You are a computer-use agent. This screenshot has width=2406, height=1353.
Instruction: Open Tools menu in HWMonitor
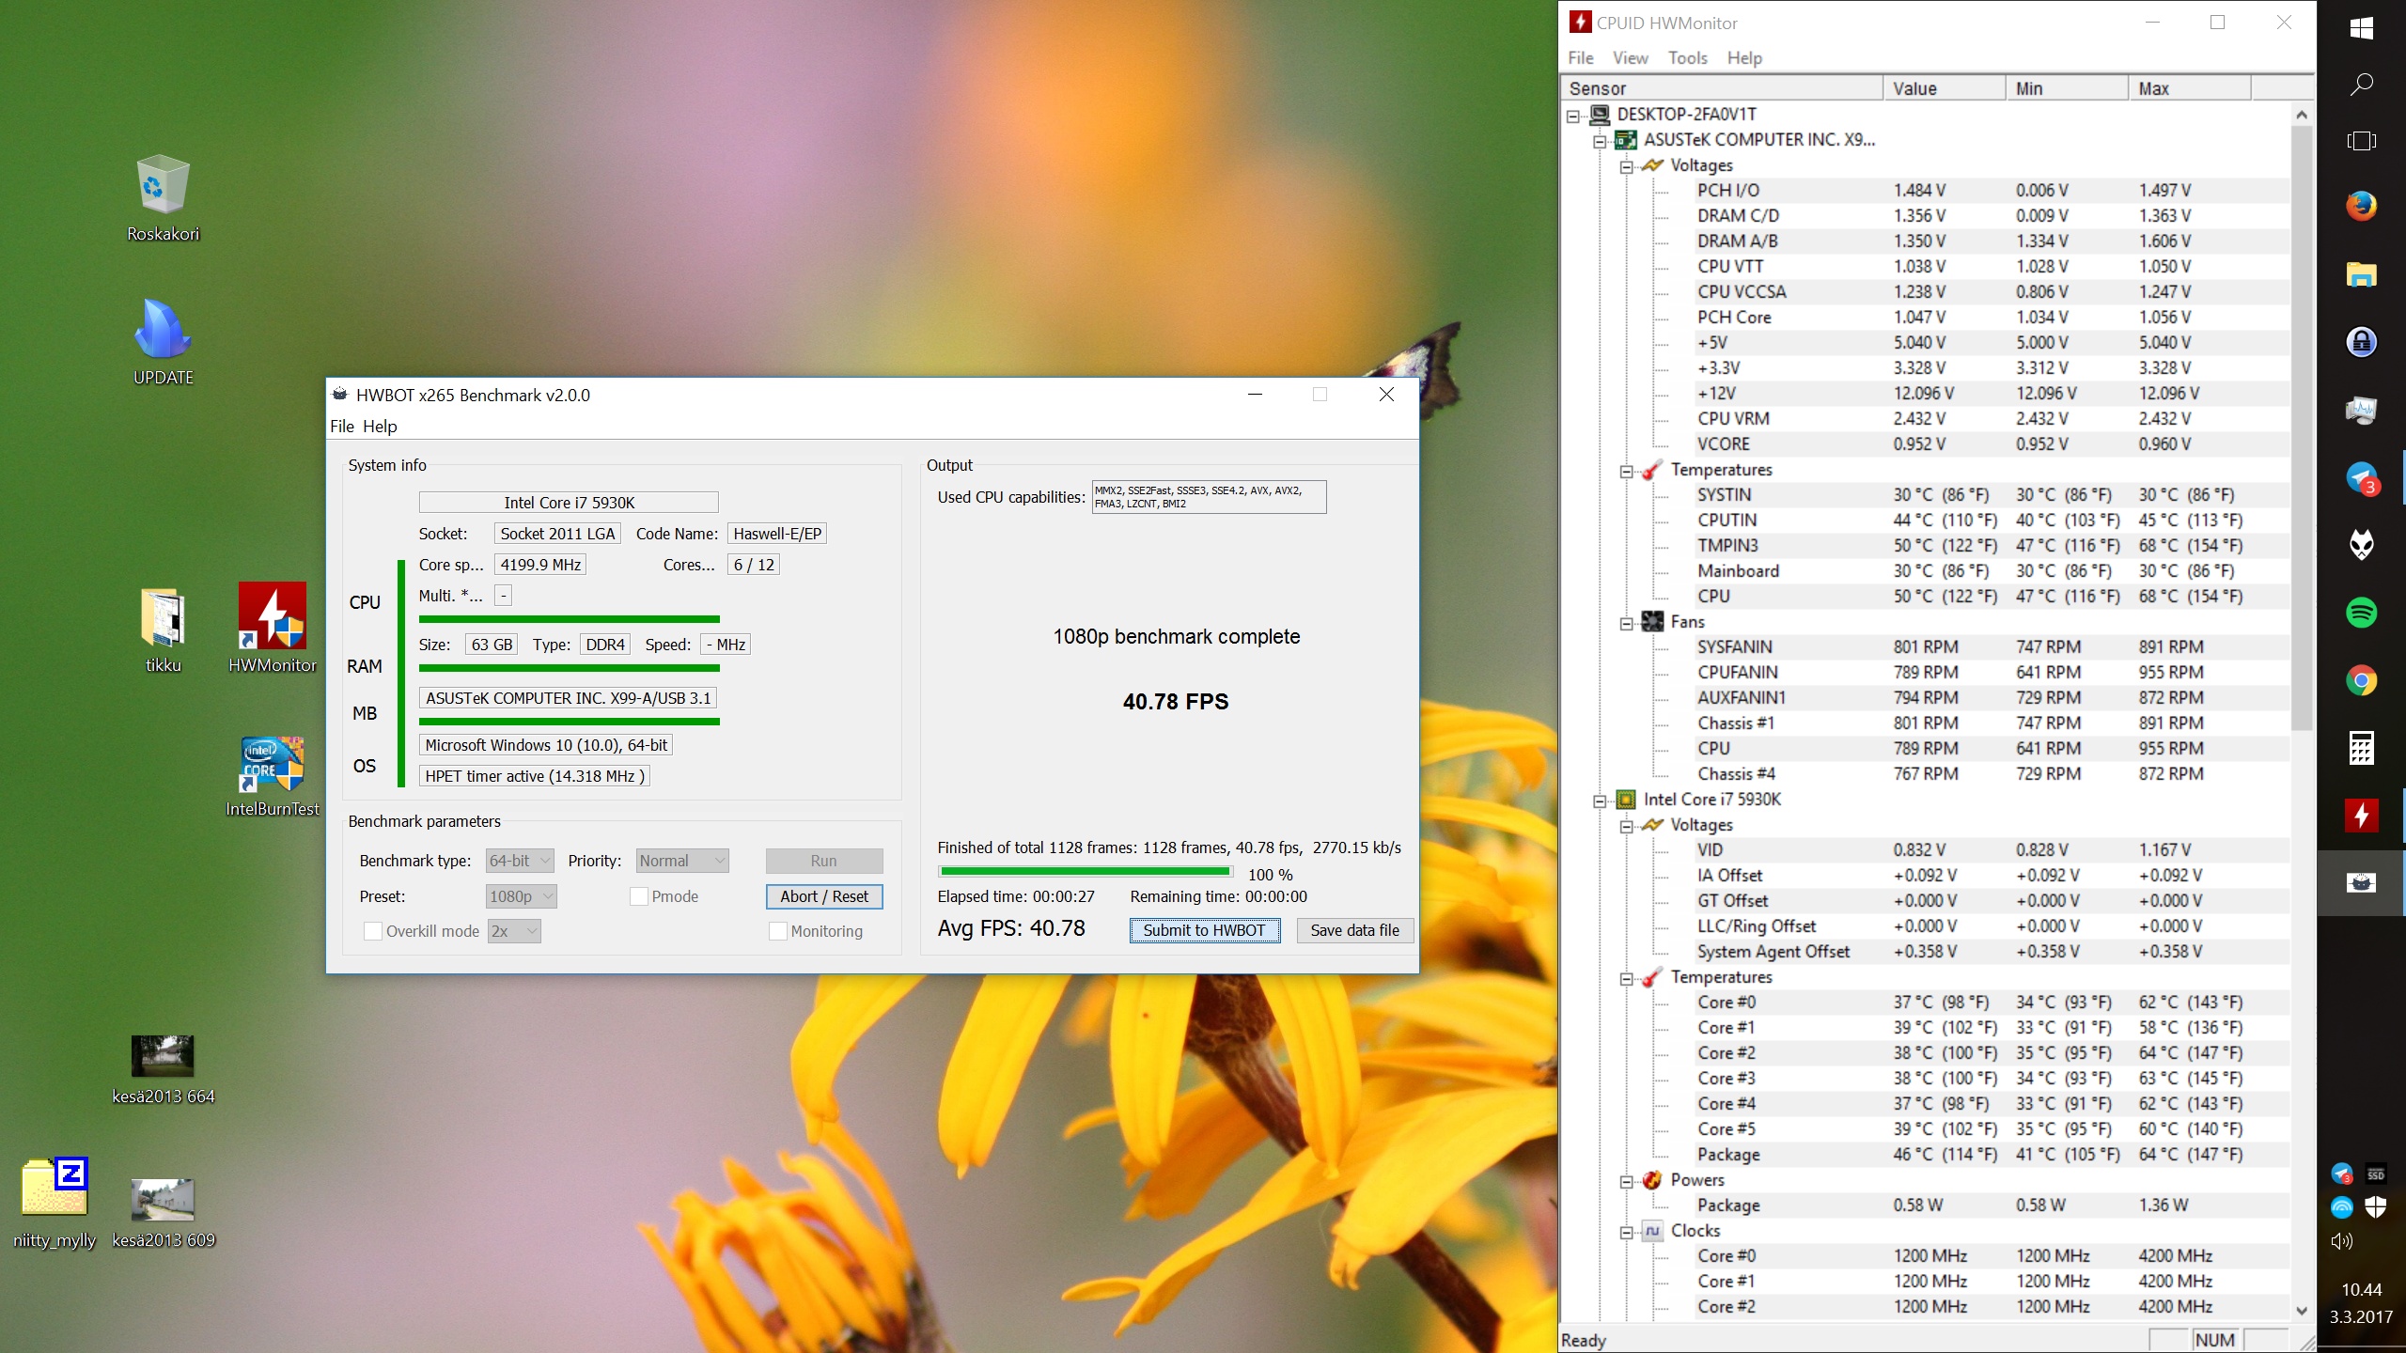click(1688, 58)
